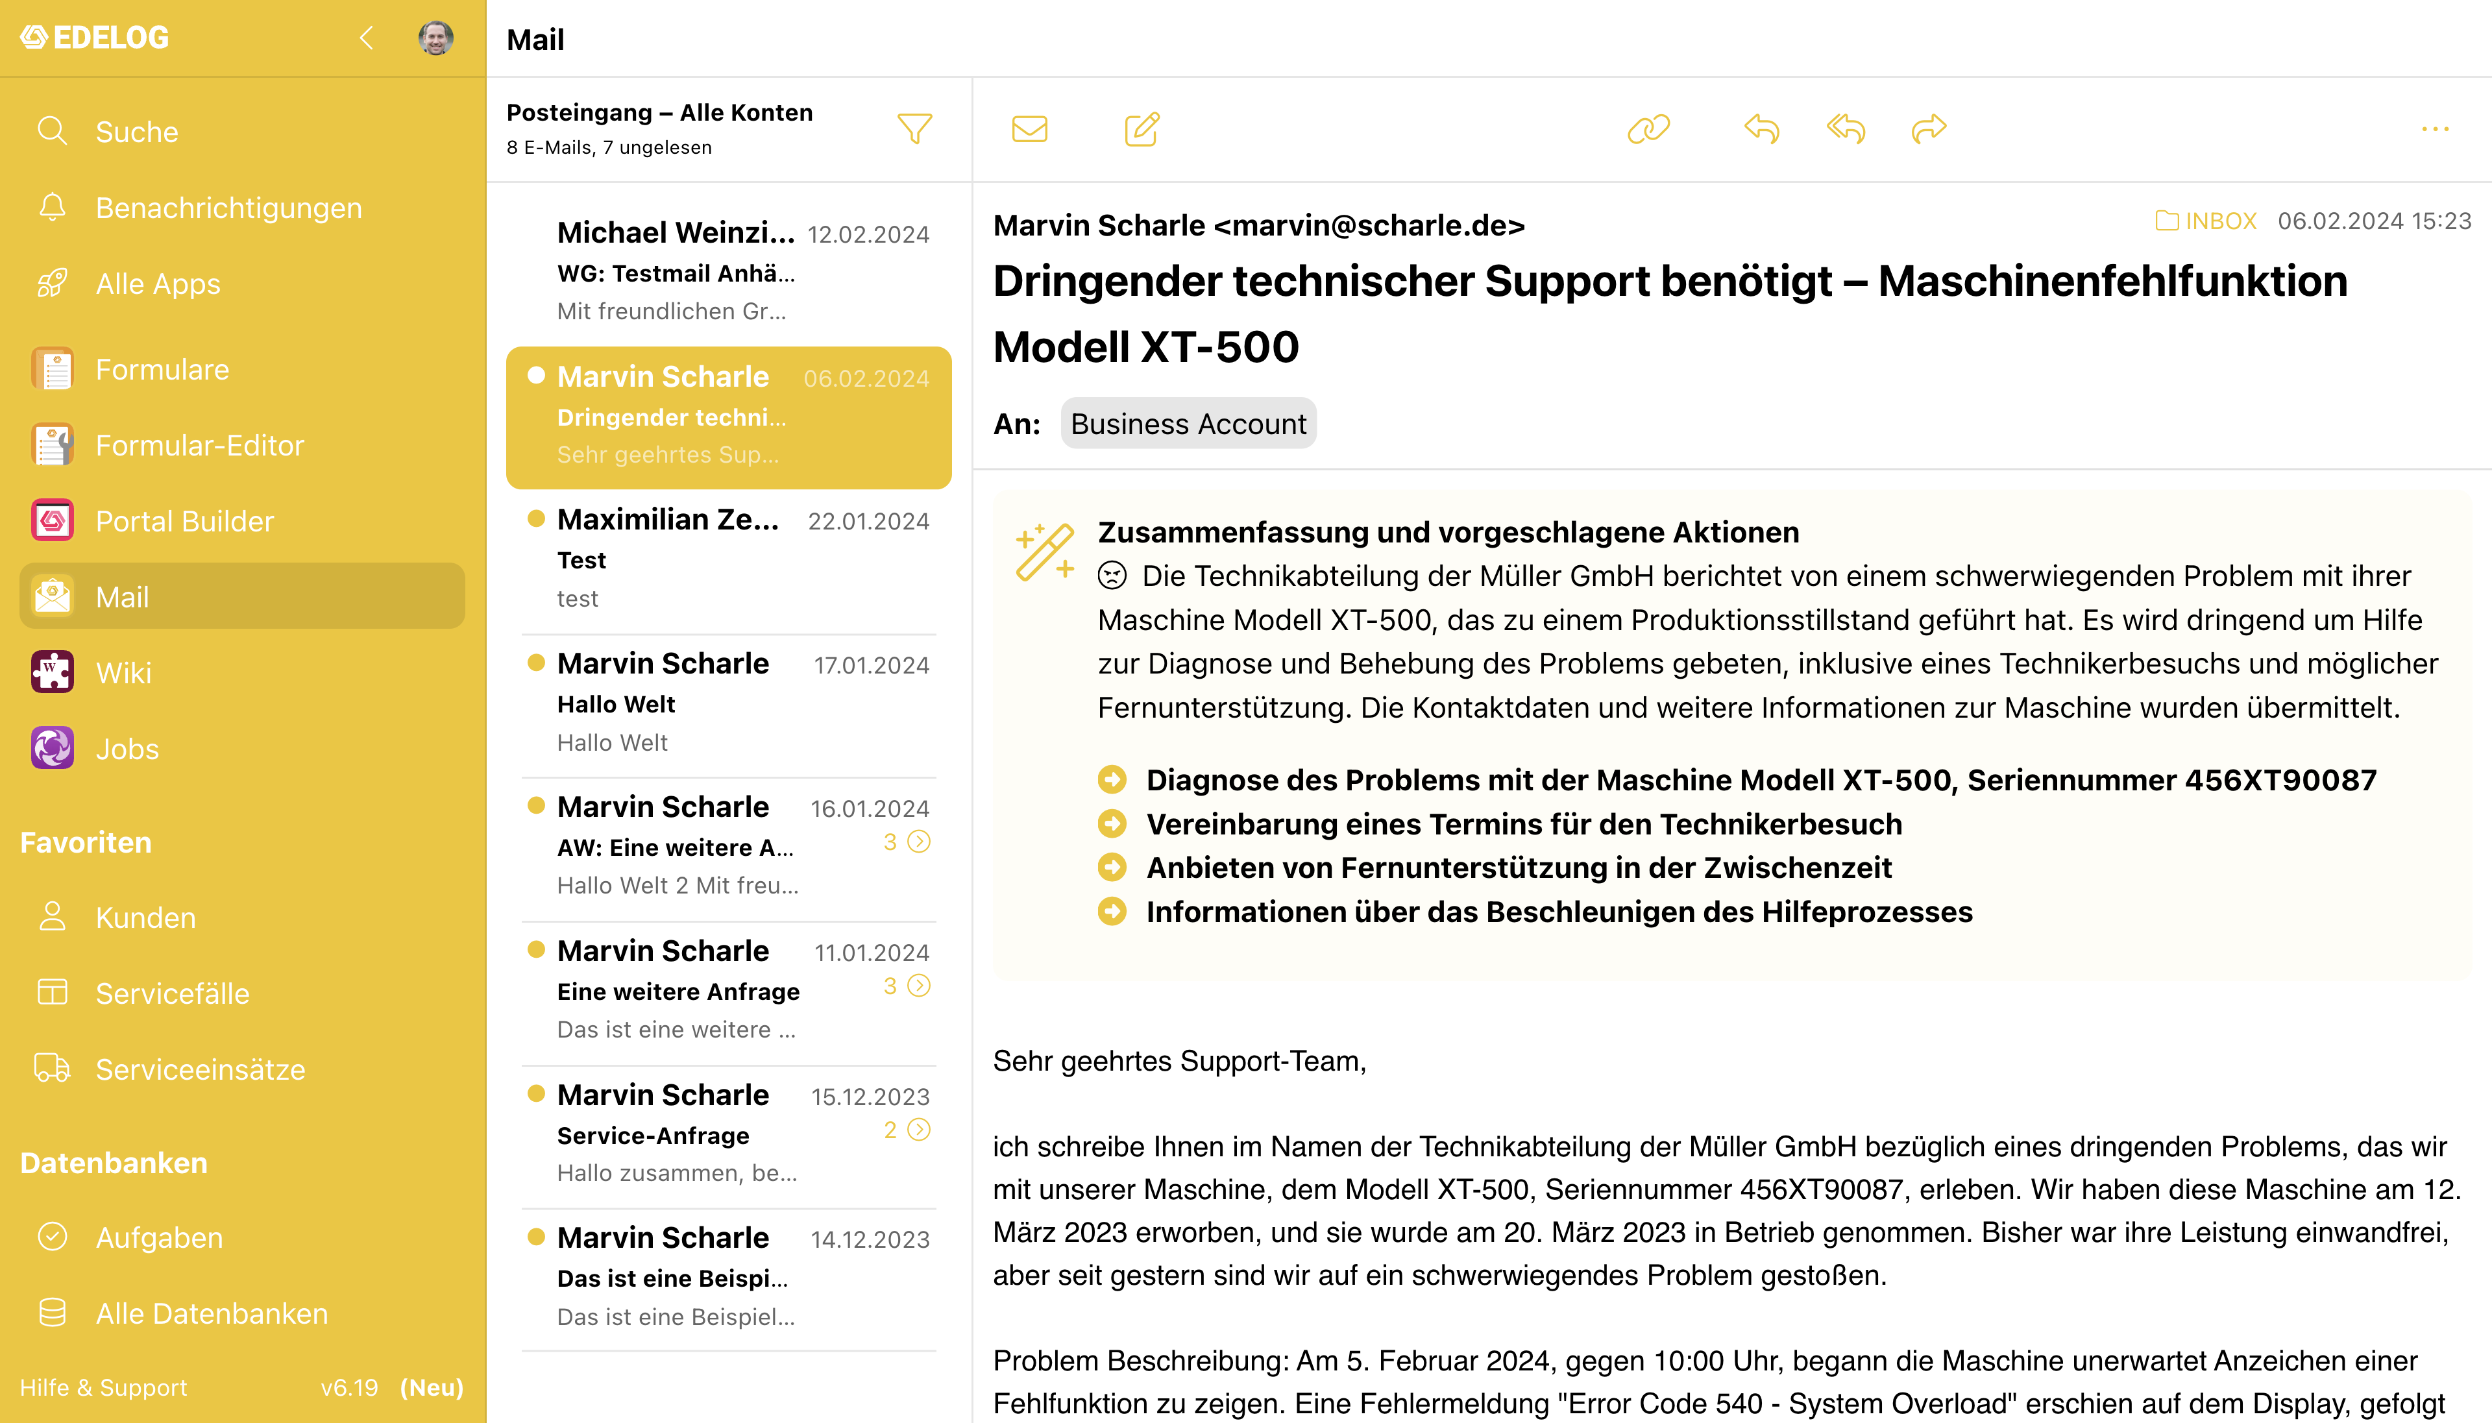Click the (Neu) version link
This screenshot has height=1423, width=2492.
(x=431, y=1387)
